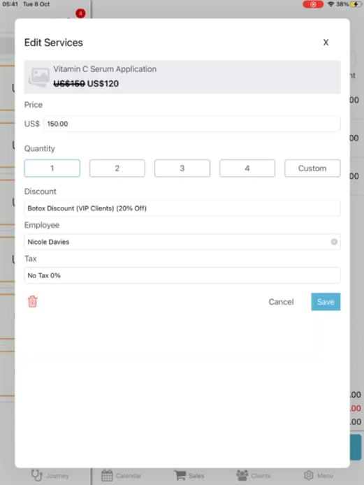364x485 pixels.
Task: Tap the red notification badge
Action: [x=80, y=13]
